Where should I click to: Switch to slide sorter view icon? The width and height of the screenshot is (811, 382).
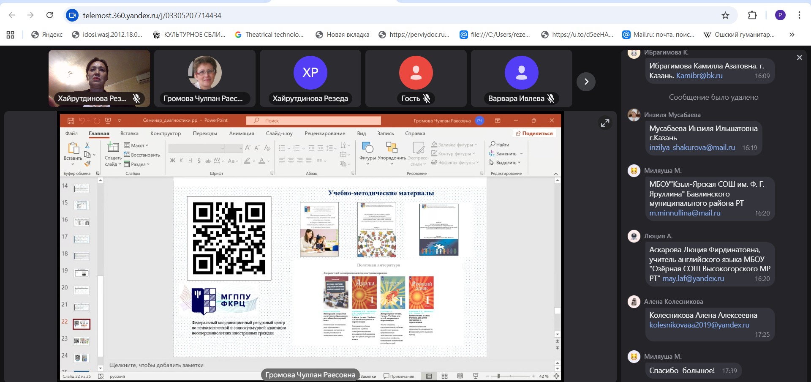444,376
